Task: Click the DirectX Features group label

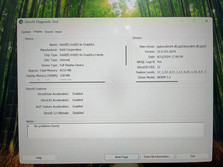Action: [x=36, y=89]
